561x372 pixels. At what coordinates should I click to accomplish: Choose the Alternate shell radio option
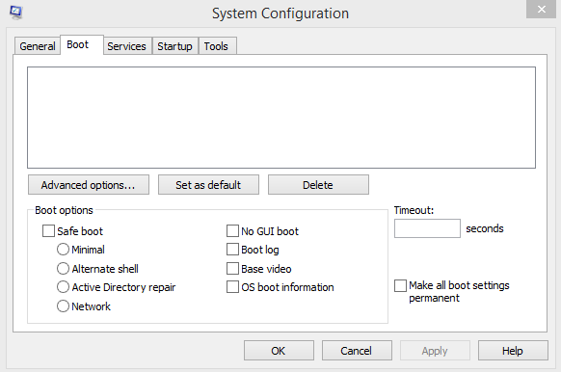pos(63,268)
